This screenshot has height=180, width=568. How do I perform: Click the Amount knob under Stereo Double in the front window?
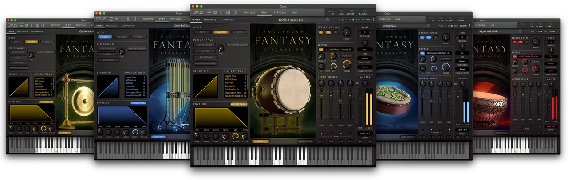347,32
